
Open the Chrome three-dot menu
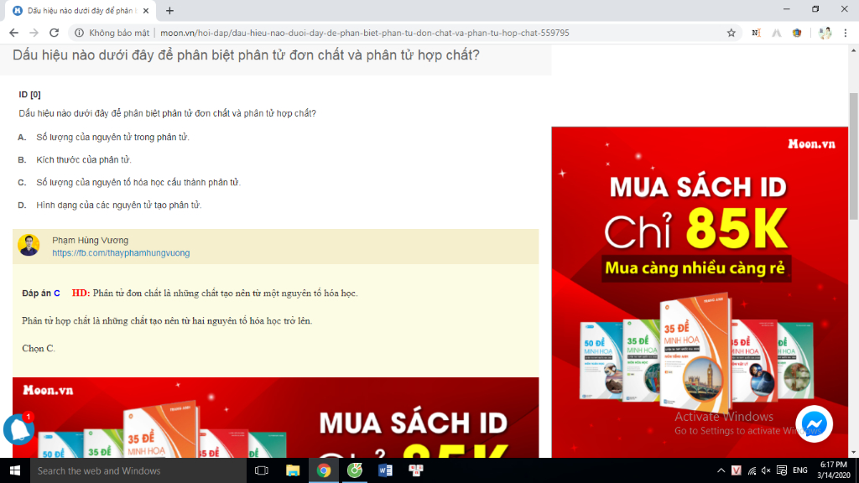[846, 33]
